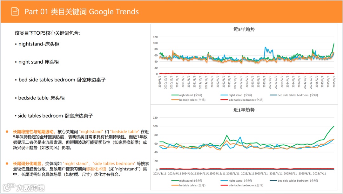Click orange 'bedside table' legend swatch in 5-year chart
343x194 pixels.
coord(175,100)
